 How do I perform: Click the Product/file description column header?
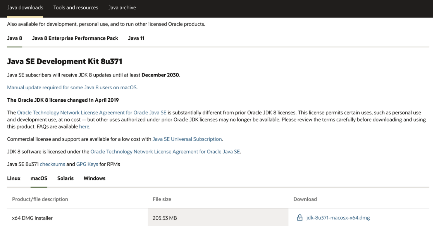[40, 199]
